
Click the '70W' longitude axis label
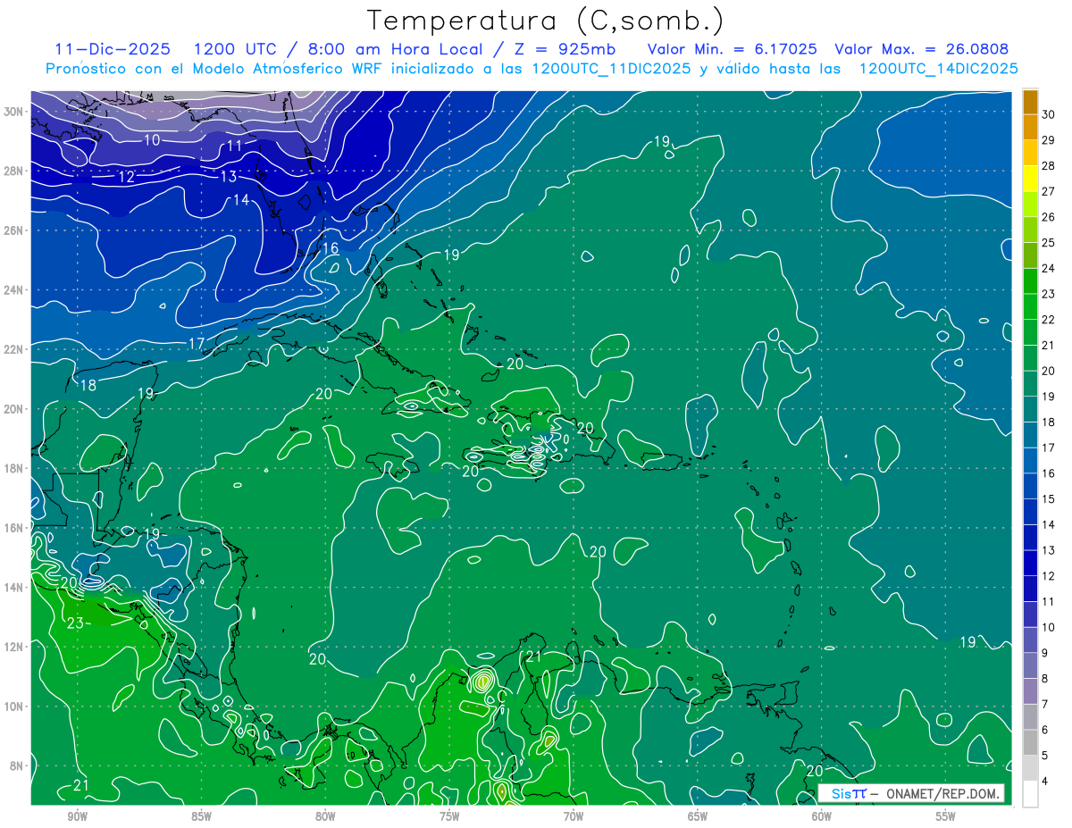(x=574, y=816)
